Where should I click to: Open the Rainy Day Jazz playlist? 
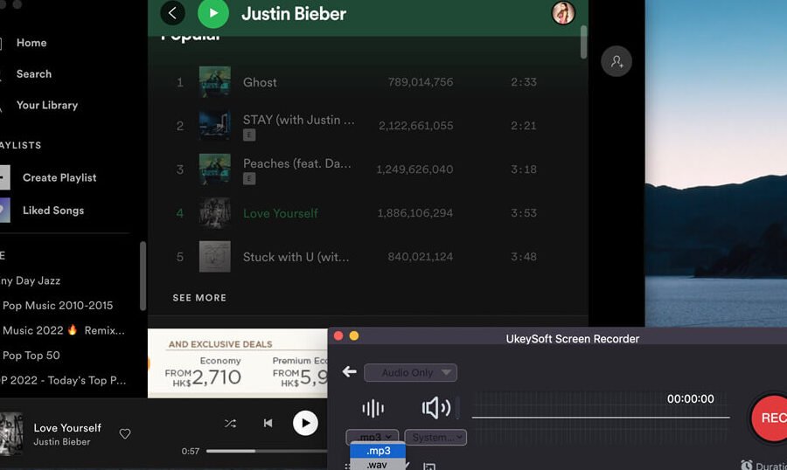point(30,280)
